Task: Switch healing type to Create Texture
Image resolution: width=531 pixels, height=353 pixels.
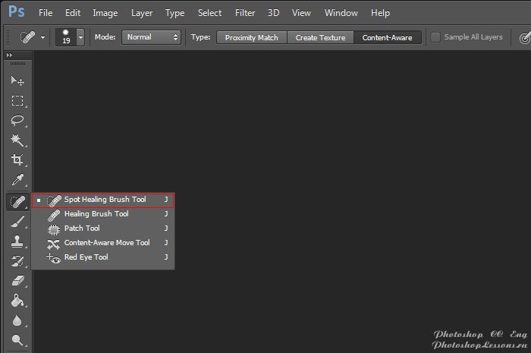Action: [320, 37]
